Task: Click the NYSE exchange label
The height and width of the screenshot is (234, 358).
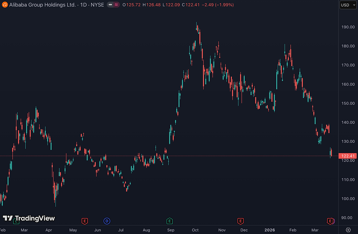Action: [x=97, y=5]
